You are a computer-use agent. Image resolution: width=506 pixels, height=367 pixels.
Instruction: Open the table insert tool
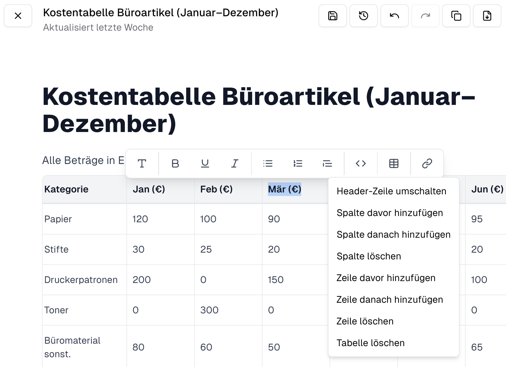click(x=393, y=163)
